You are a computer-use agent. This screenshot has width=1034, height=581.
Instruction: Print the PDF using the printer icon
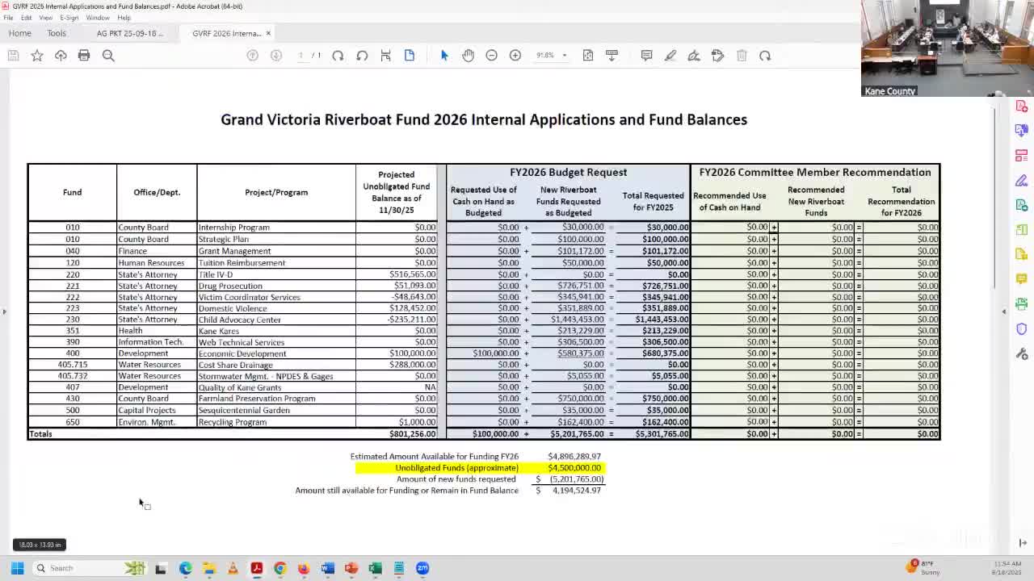(84, 55)
